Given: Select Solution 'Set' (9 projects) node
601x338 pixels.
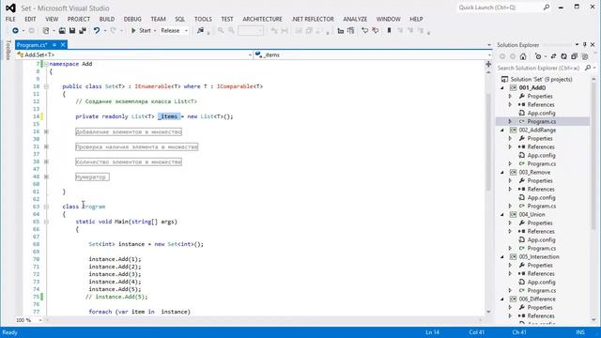Looking at the screenshot, I should 541,79.
